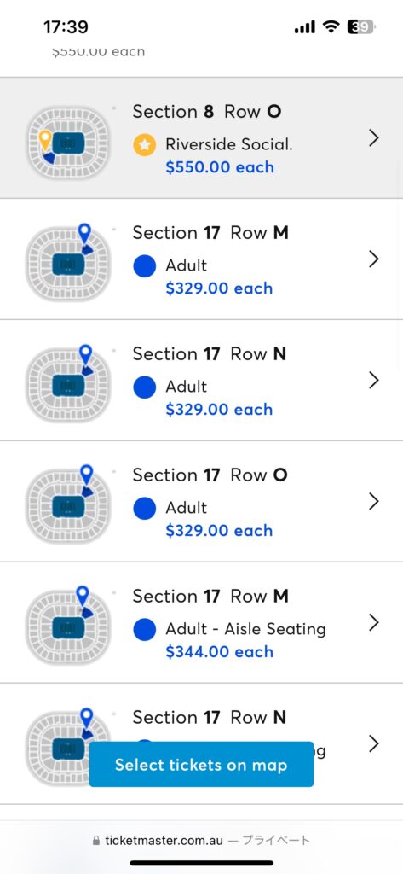Tap the blue circle for Section 17 Row O Adult
This screenshot has width=403, height=874.
[x=145, y=509]
